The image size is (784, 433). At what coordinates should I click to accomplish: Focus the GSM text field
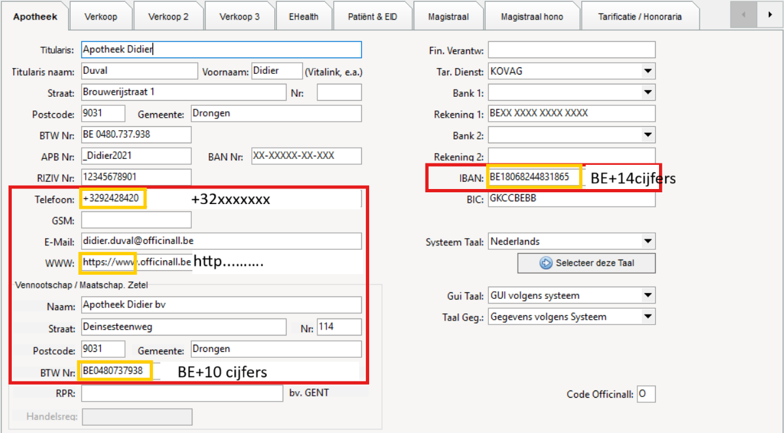point(122,220)
